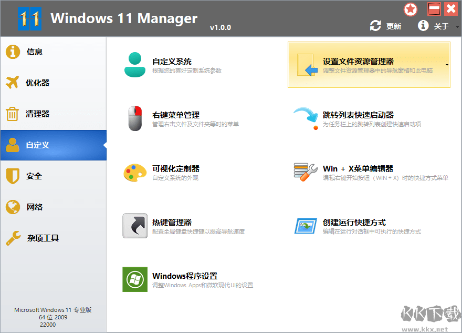Open 热键管理器 keyboard icon
The image size is (462, 333).
[135, 227]
